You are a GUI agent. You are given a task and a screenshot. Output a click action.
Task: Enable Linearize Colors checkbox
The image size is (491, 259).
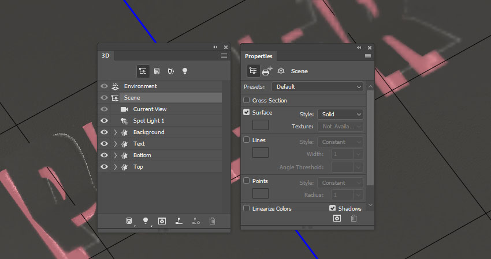247,208
